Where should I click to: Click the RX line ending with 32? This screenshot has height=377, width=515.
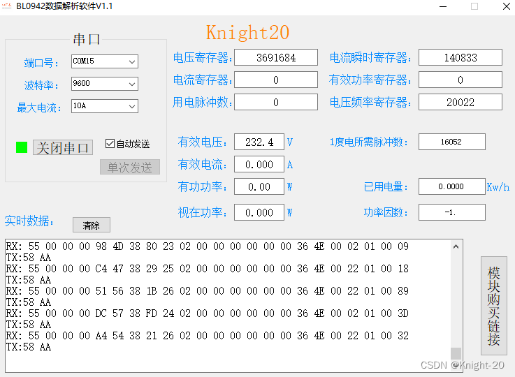click(208, 336)
